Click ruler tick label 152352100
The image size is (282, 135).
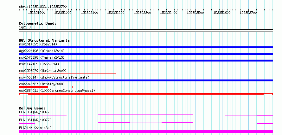click(x=90, y=13)
